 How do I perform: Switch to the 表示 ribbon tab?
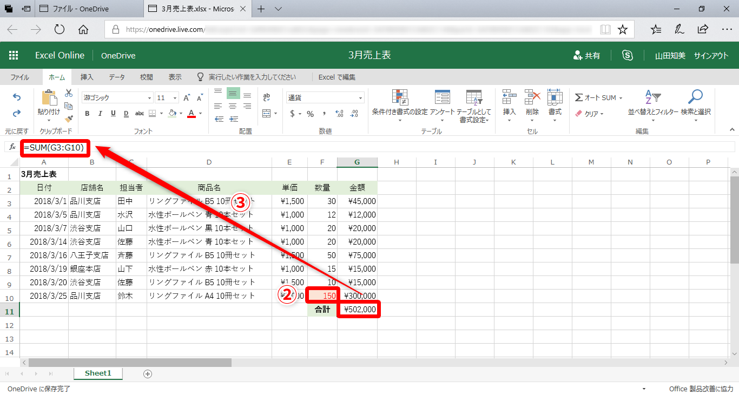(175, 77)
